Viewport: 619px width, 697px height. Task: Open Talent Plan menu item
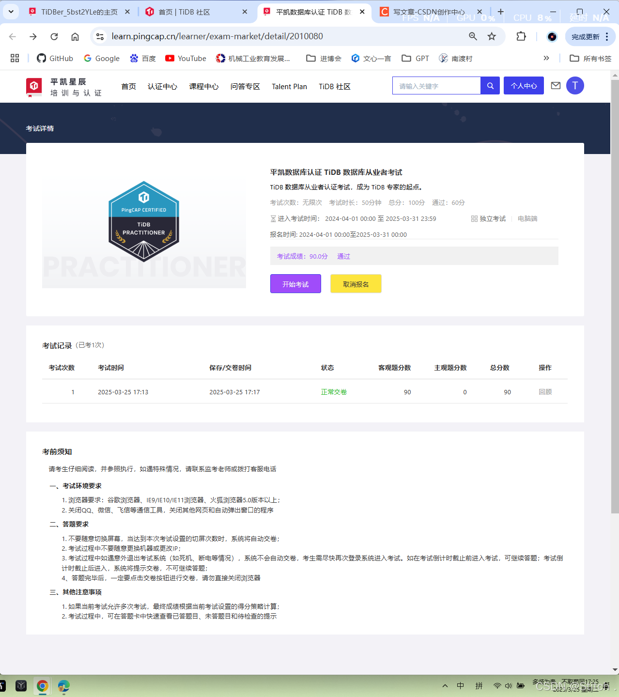coord(289,86)
